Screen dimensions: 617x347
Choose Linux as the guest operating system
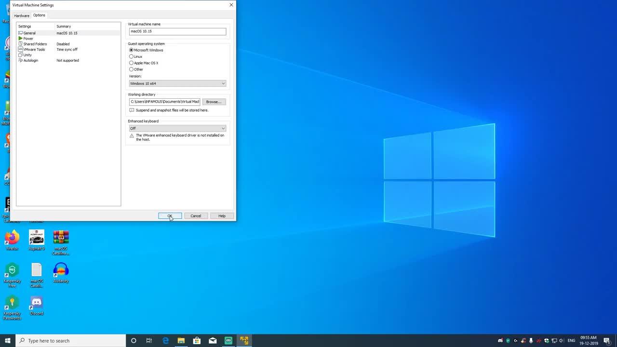[x=132, y=56]
